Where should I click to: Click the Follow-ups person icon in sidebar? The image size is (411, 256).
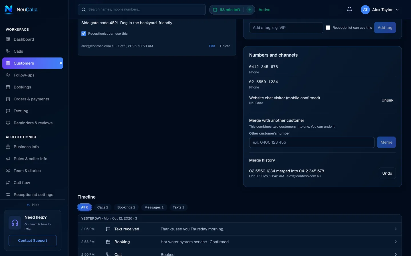[8, 75]
